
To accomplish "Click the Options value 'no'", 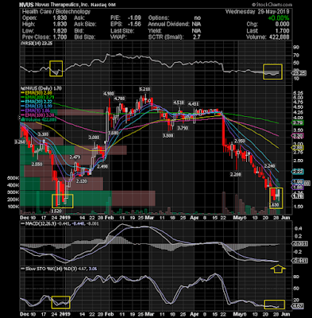I will click(198, 18).
